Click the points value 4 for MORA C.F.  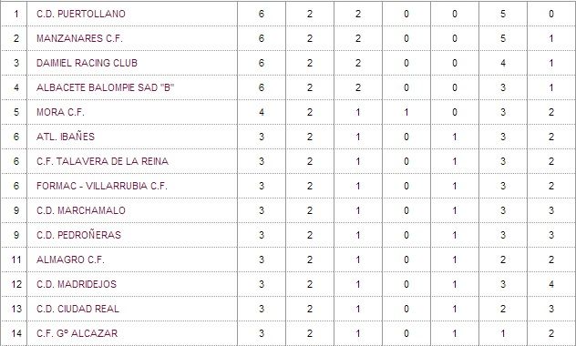[x=262, y=112]
